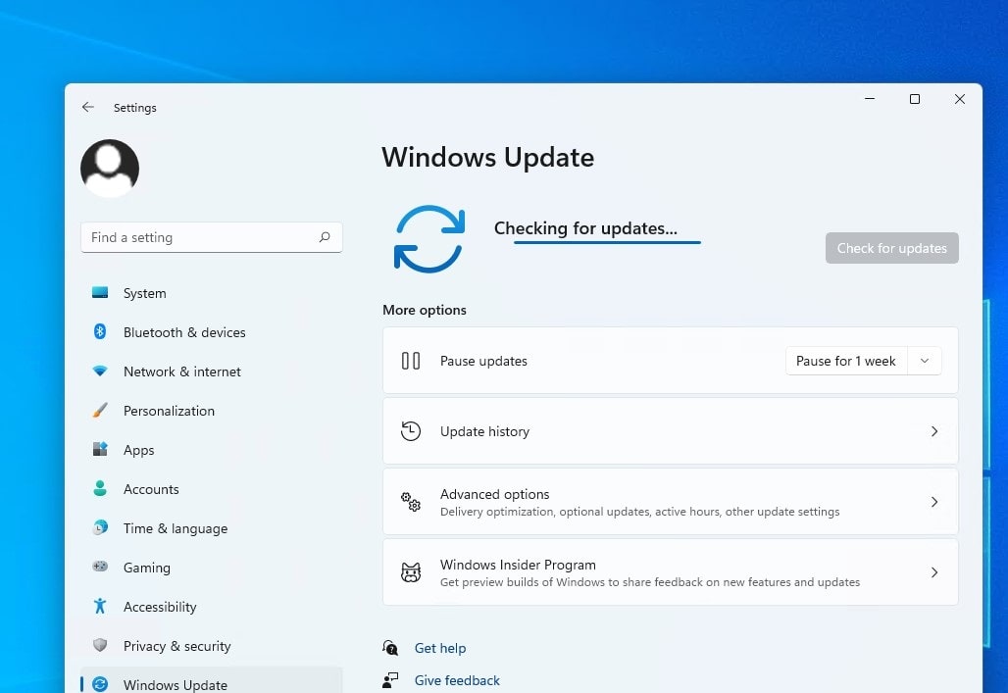Click the Windows Insider Program ninja cat icon

coord(410,571)
